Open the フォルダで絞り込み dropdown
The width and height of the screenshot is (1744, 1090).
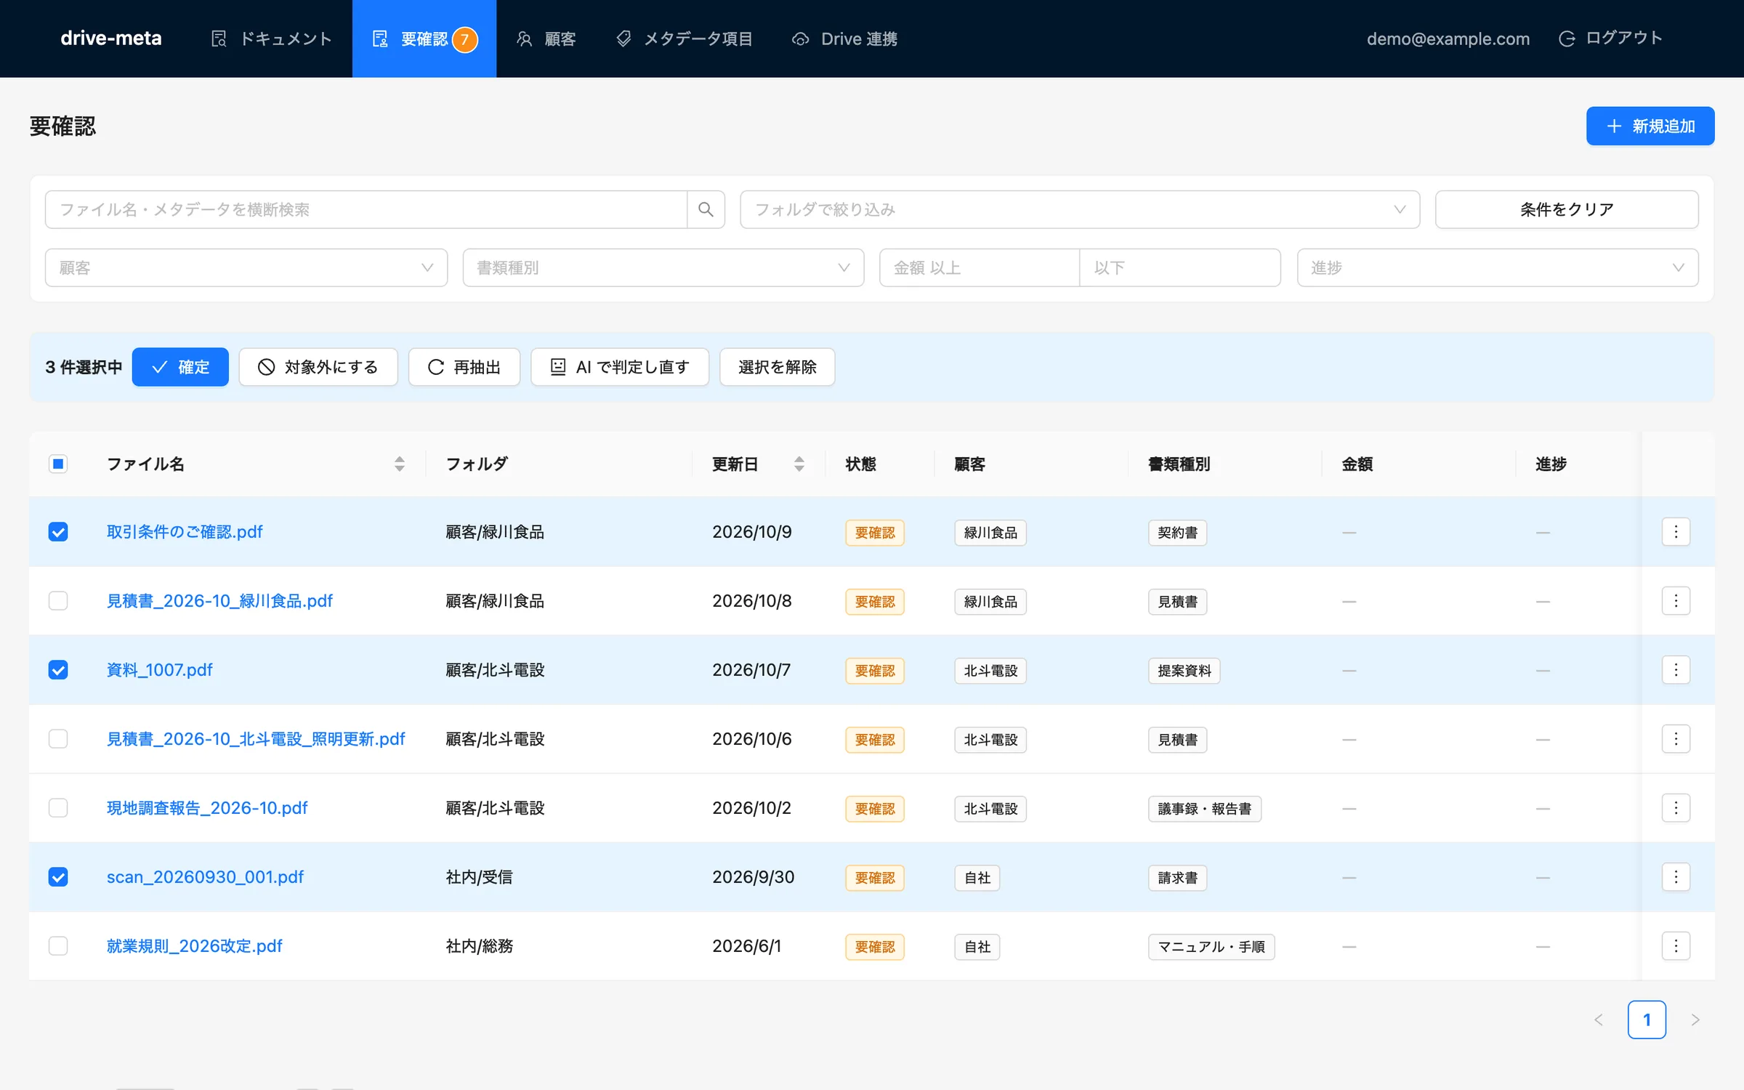click(1080, 209)
